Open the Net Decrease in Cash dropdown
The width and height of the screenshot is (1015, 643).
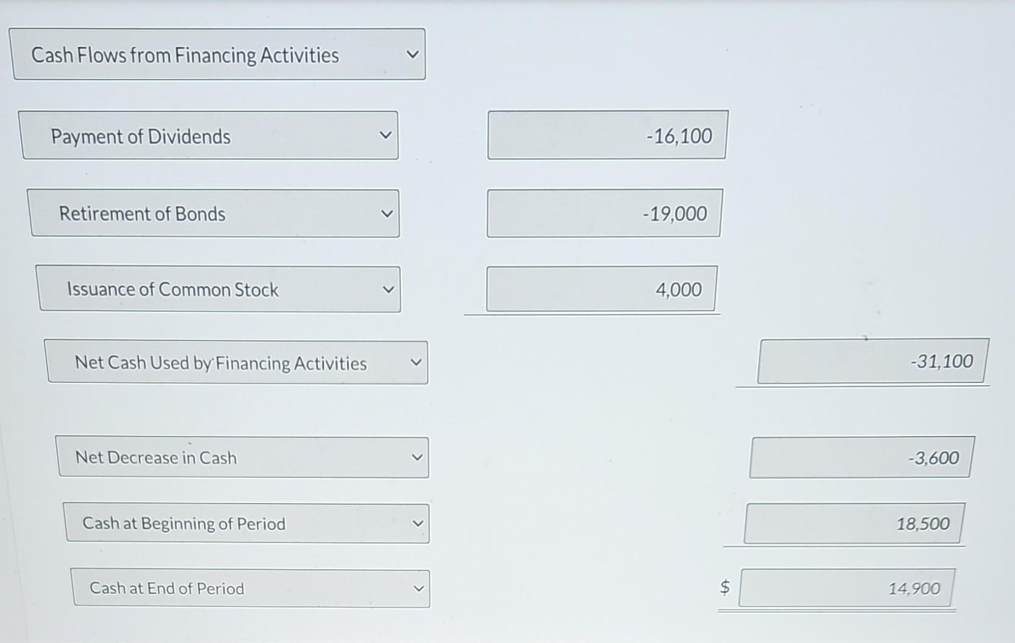coord(242,457)
